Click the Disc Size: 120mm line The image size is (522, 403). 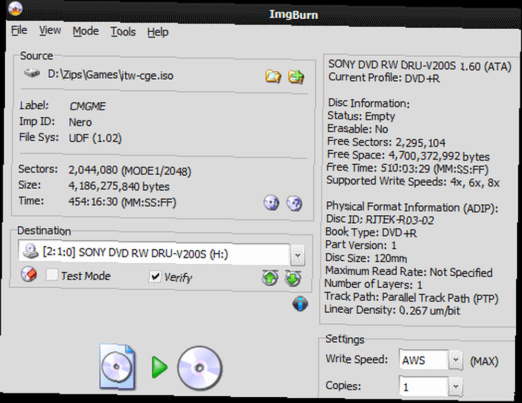[x=366, y=258]
